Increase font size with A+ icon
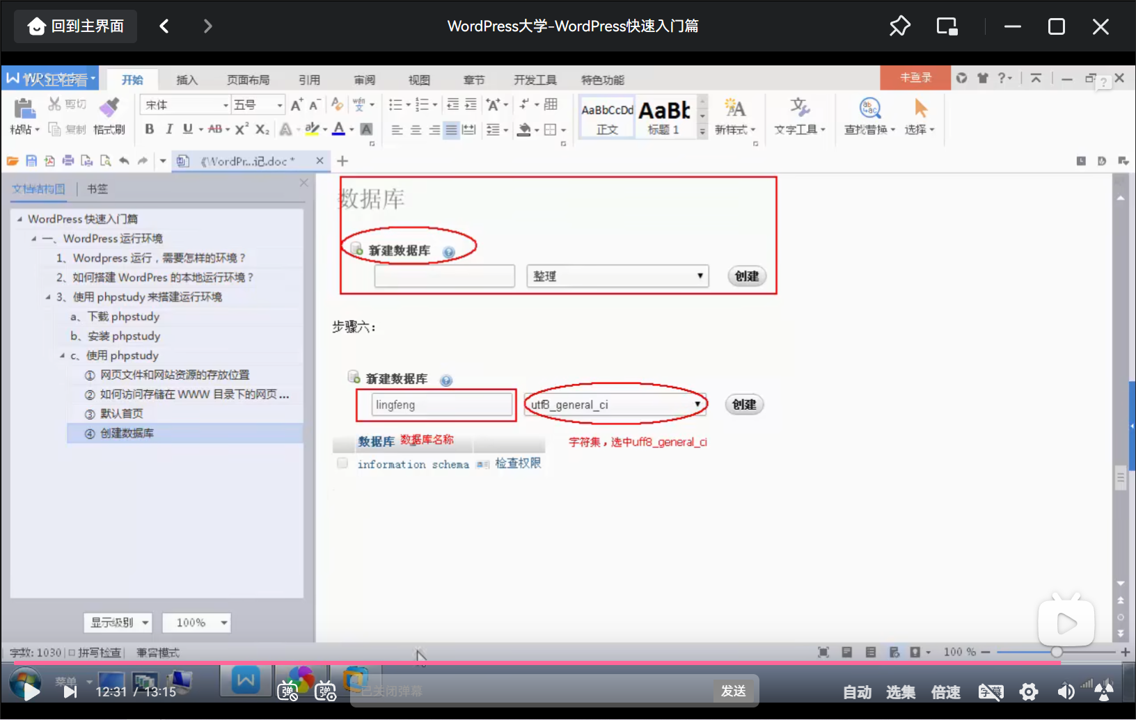The height and width of the screenshot is (720, 1136). (x=297, y=105)
